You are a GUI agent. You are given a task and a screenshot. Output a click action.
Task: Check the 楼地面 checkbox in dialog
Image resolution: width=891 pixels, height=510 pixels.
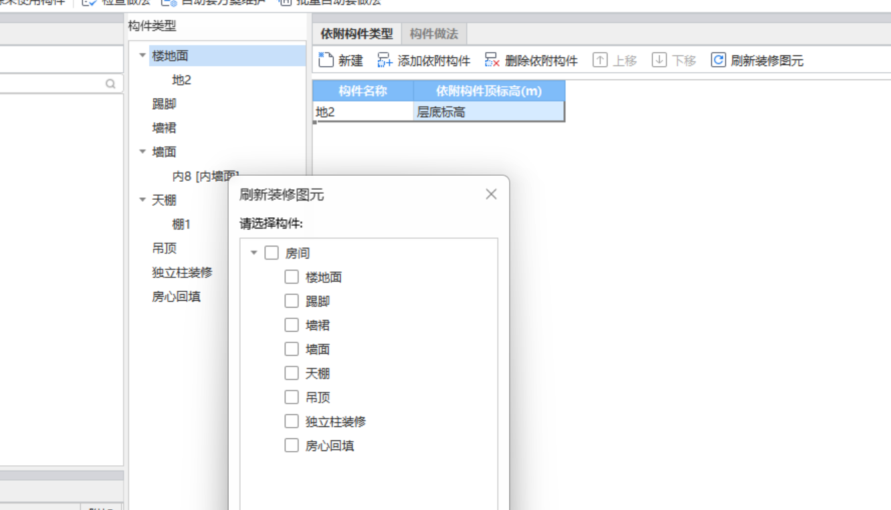(x=292, y=277)
